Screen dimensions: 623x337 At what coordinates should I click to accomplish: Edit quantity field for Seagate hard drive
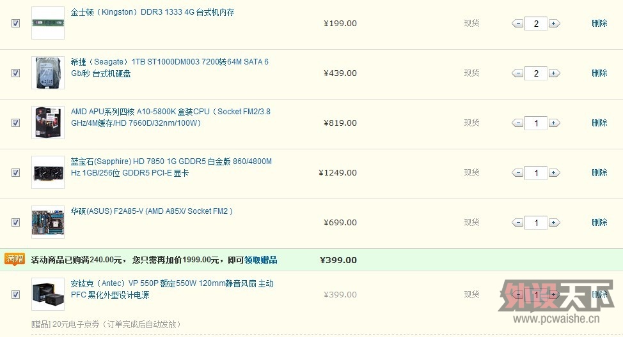[536, 73]
